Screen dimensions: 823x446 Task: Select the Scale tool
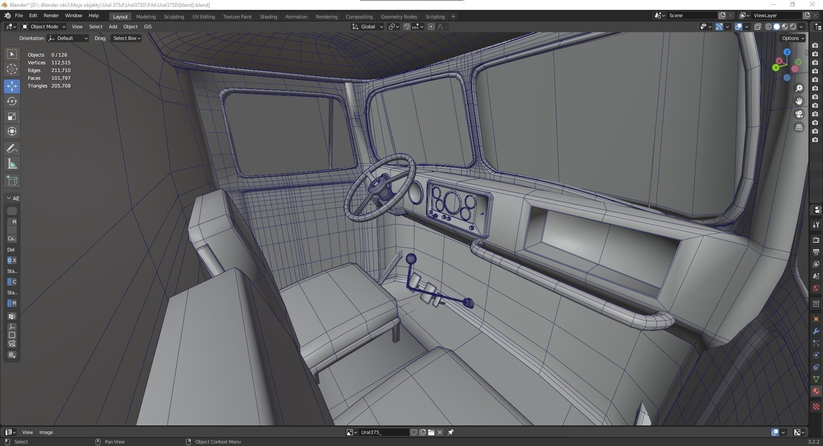click(x=12, y=116)
